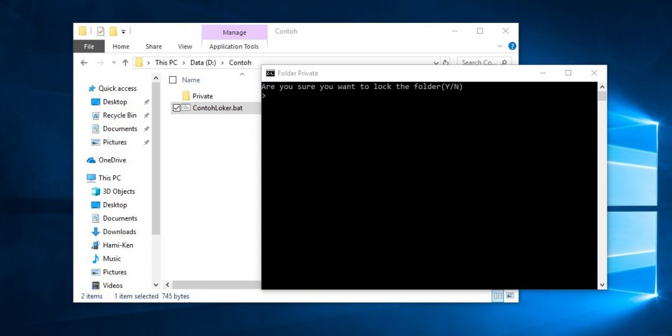Open Pictures under This PC
This screenshot has height=336, width=672.
pyautogui.click(x=109, y=272)
